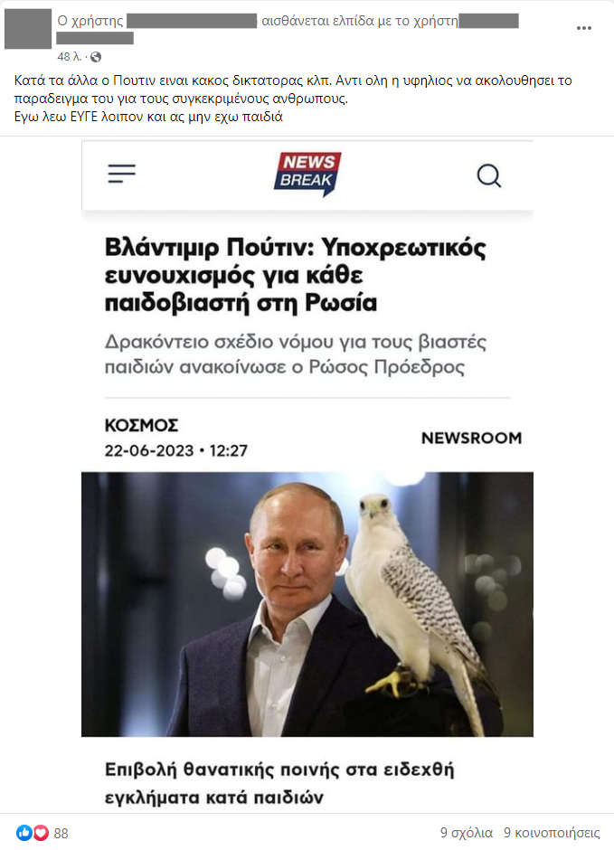Screen dimensions: 614x850
Task: Click the red heart reaction icon
Action: point(42,833)
